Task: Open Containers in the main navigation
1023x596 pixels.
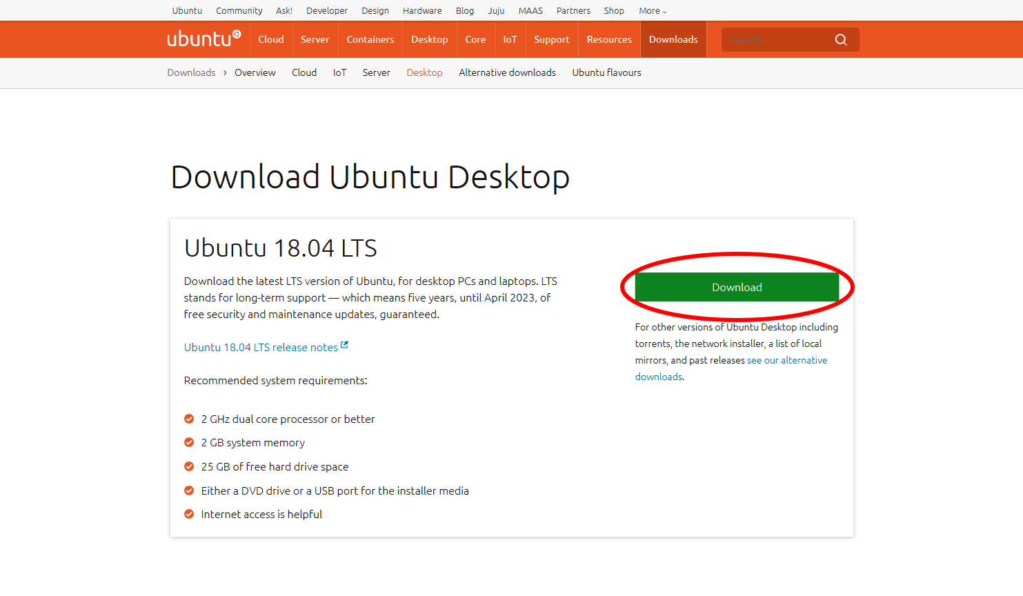Action: click(370, 39)
